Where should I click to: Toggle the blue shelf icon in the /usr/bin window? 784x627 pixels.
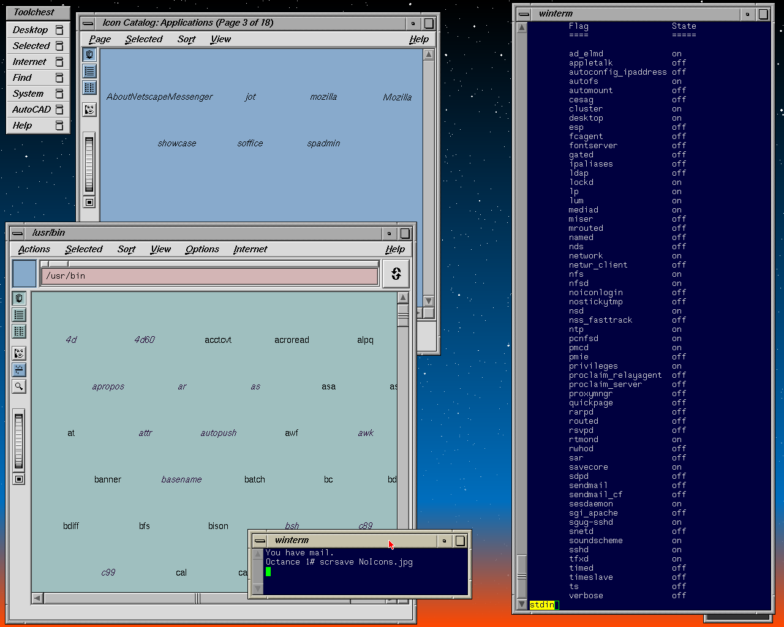[x=19, y=370]
